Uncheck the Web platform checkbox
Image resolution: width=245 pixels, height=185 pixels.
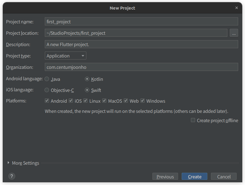126,101
